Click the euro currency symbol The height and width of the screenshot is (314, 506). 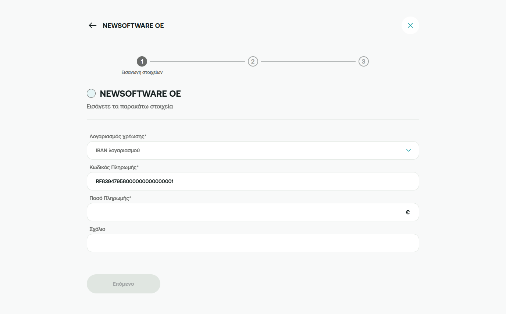407,212
